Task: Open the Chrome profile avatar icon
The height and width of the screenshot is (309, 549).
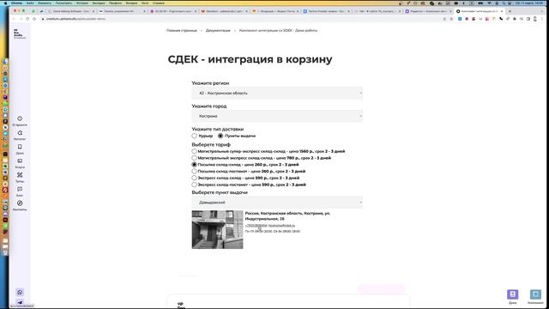Action: pyautogui.click(x=535, y=19)
